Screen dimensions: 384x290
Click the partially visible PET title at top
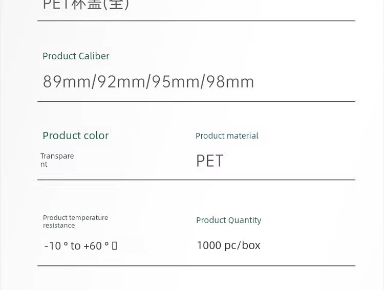click(x=86, y=5)
